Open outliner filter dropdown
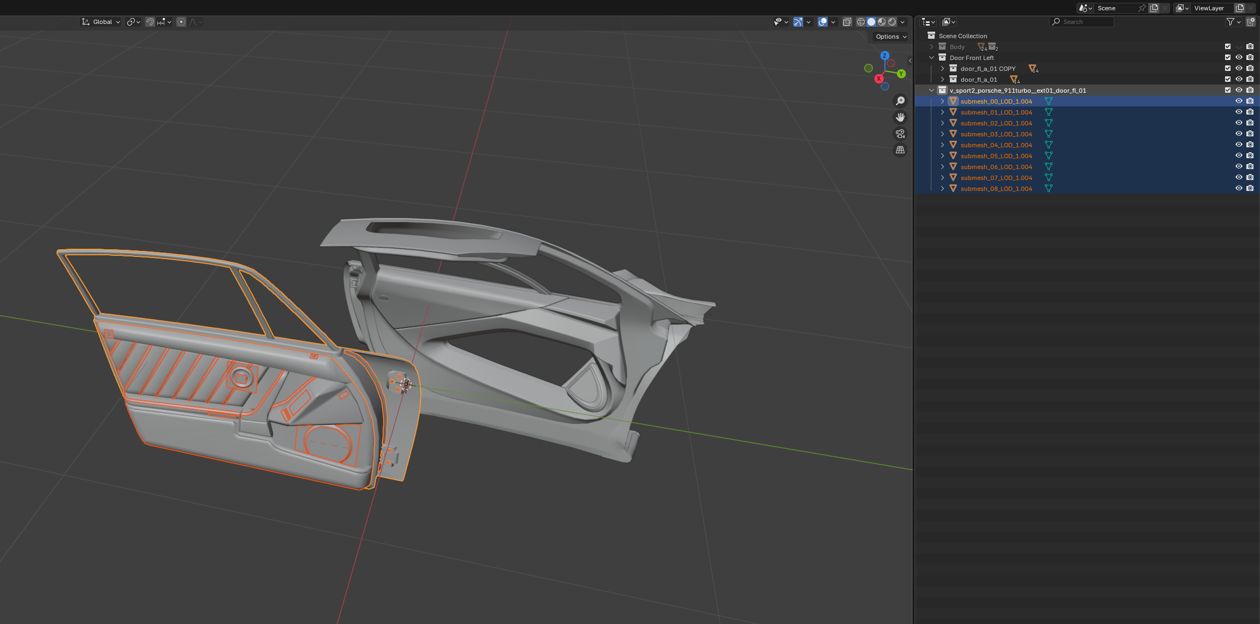 [x=1233, y=22]
